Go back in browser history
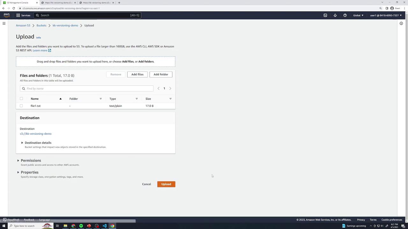The height and width of the screenshot is (229, 408). [4, 8]
